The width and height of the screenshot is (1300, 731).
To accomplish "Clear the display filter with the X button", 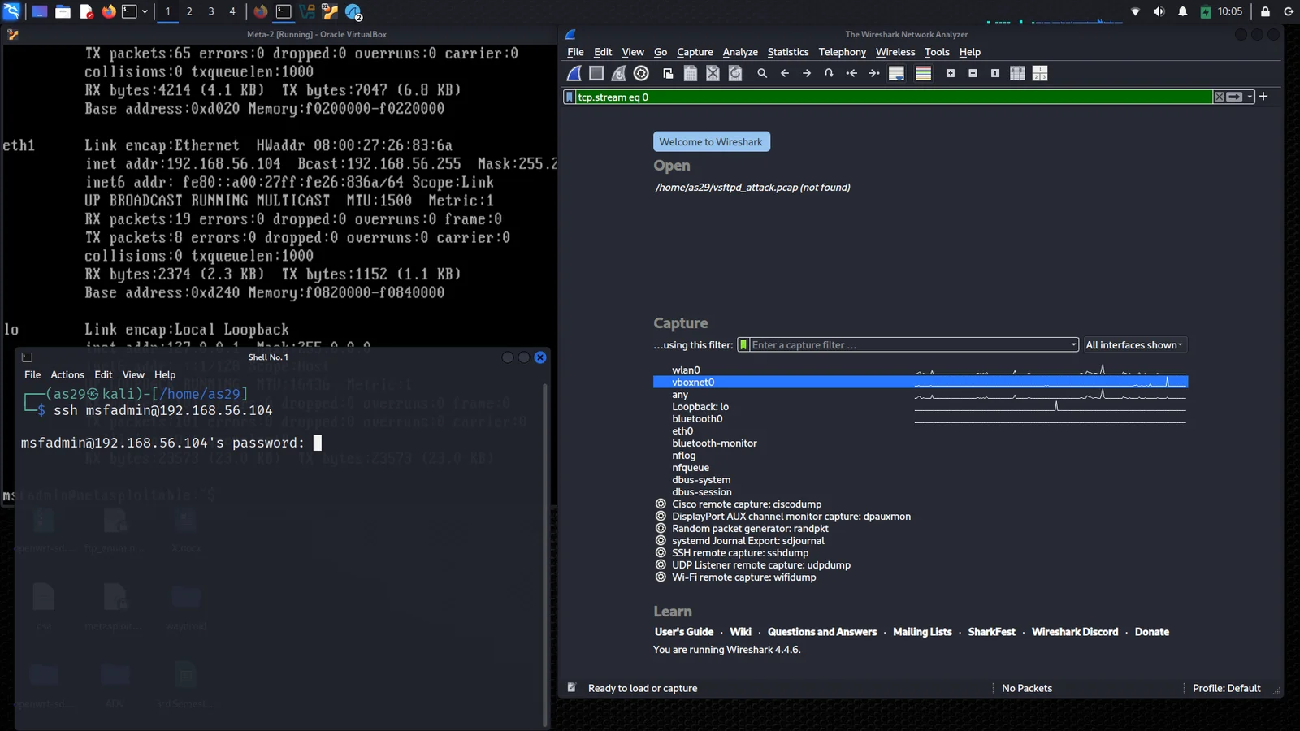I will coord(1219,97).
